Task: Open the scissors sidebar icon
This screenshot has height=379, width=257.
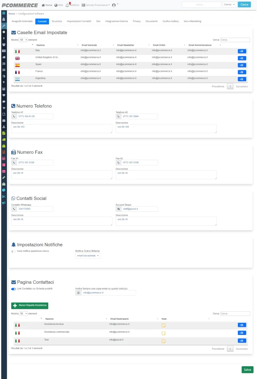Action: point(4,197)
